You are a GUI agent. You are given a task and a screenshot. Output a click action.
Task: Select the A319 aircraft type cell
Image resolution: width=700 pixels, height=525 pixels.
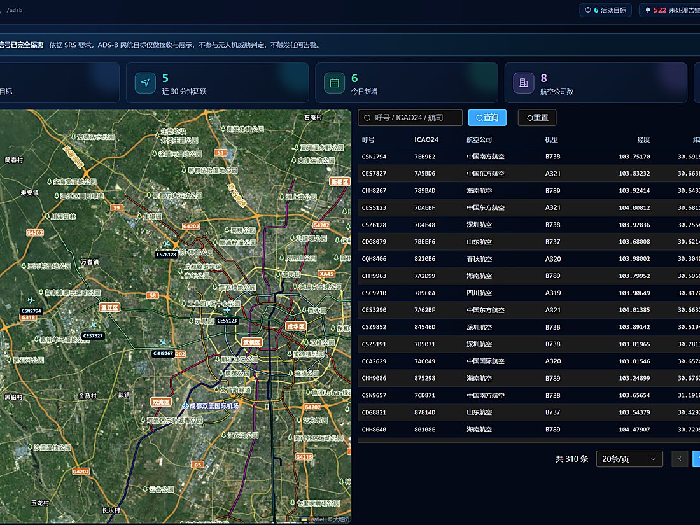pos(552,293)
